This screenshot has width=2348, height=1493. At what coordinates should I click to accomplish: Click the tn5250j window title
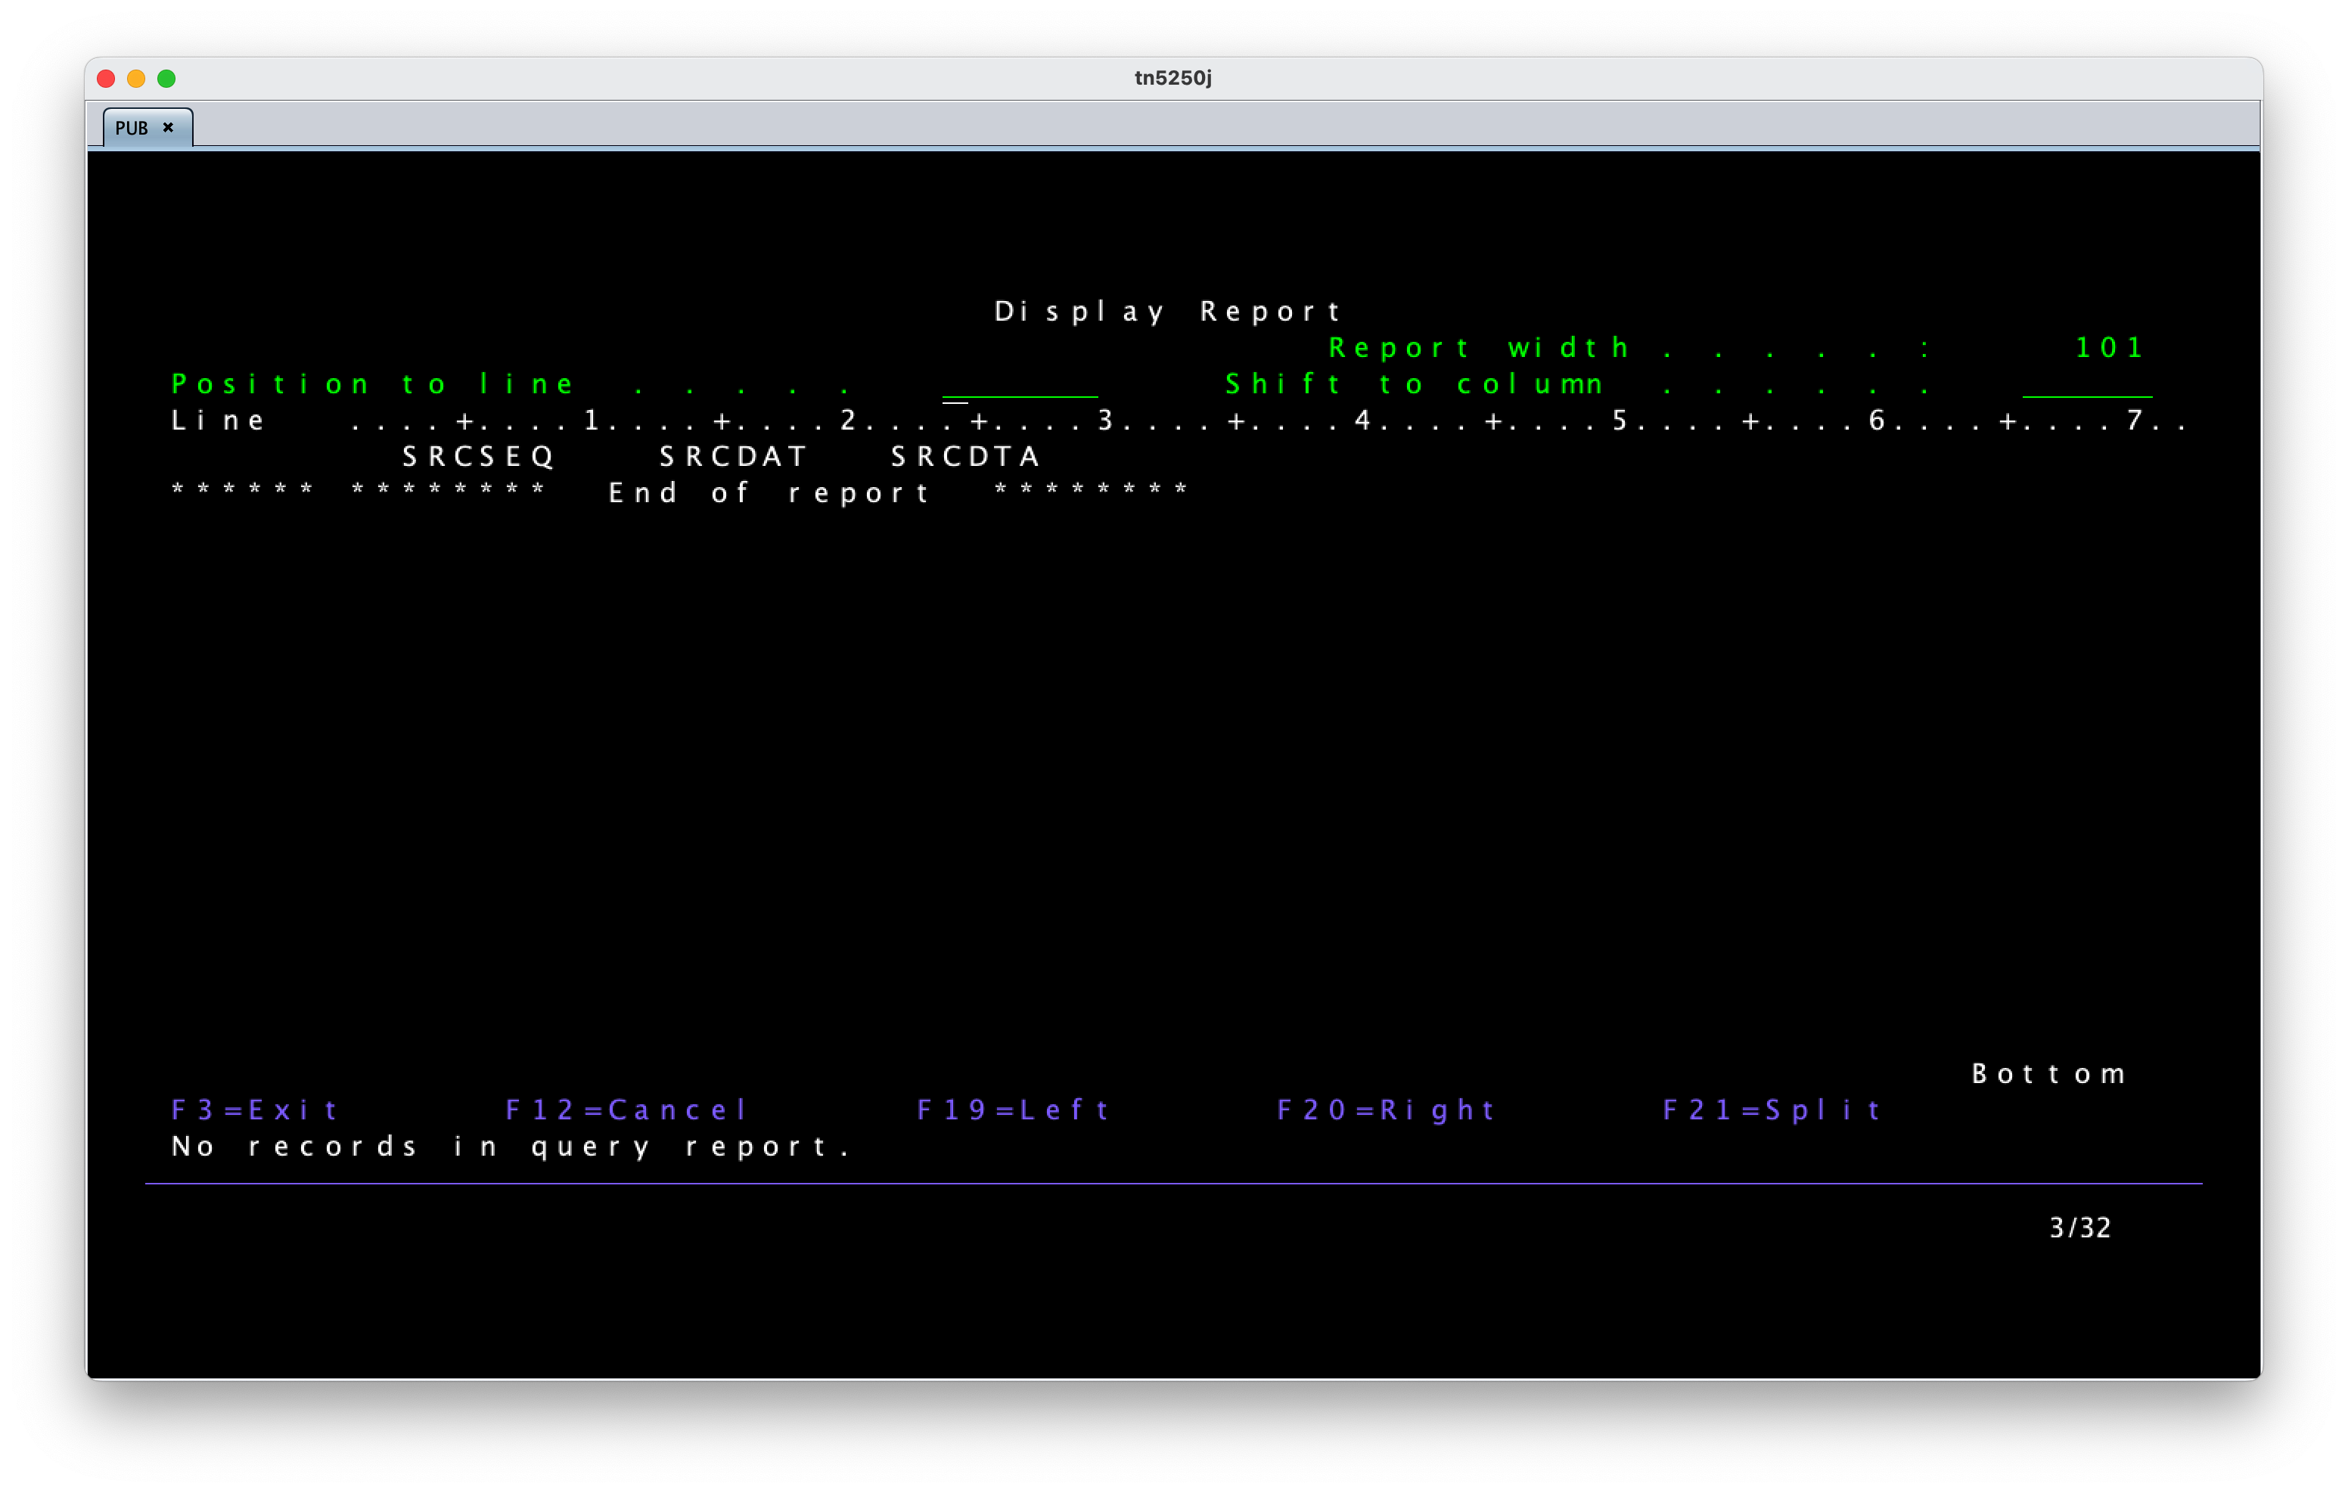(1173, 78)
